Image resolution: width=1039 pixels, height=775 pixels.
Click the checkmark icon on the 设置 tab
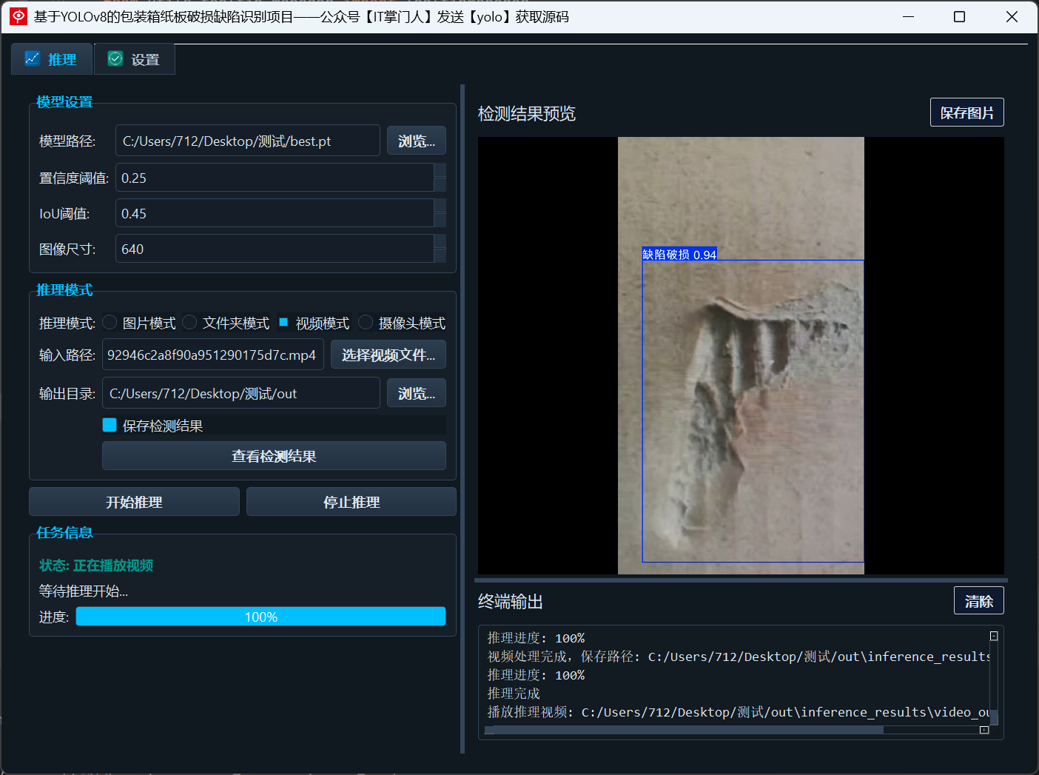(115, 58)
